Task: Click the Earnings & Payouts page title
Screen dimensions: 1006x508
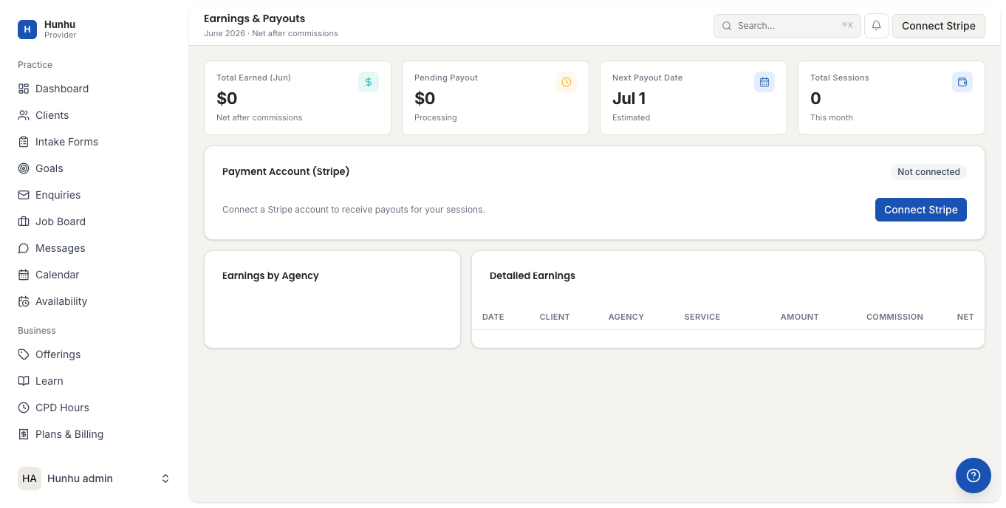Action: point(255,18)
